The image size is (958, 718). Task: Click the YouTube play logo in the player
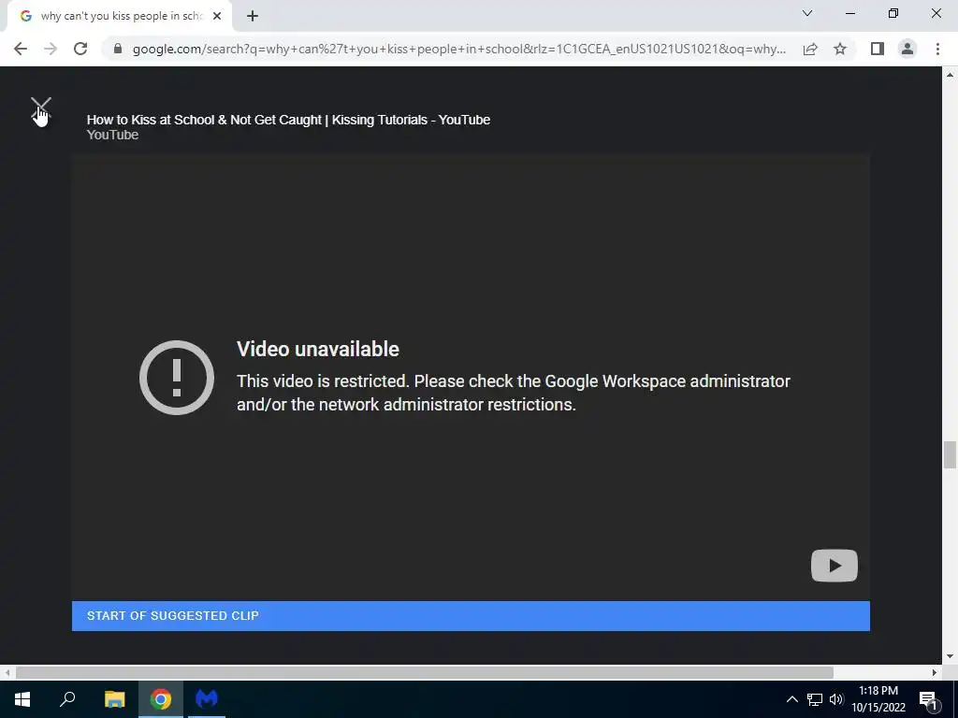[x=834, y=566]
